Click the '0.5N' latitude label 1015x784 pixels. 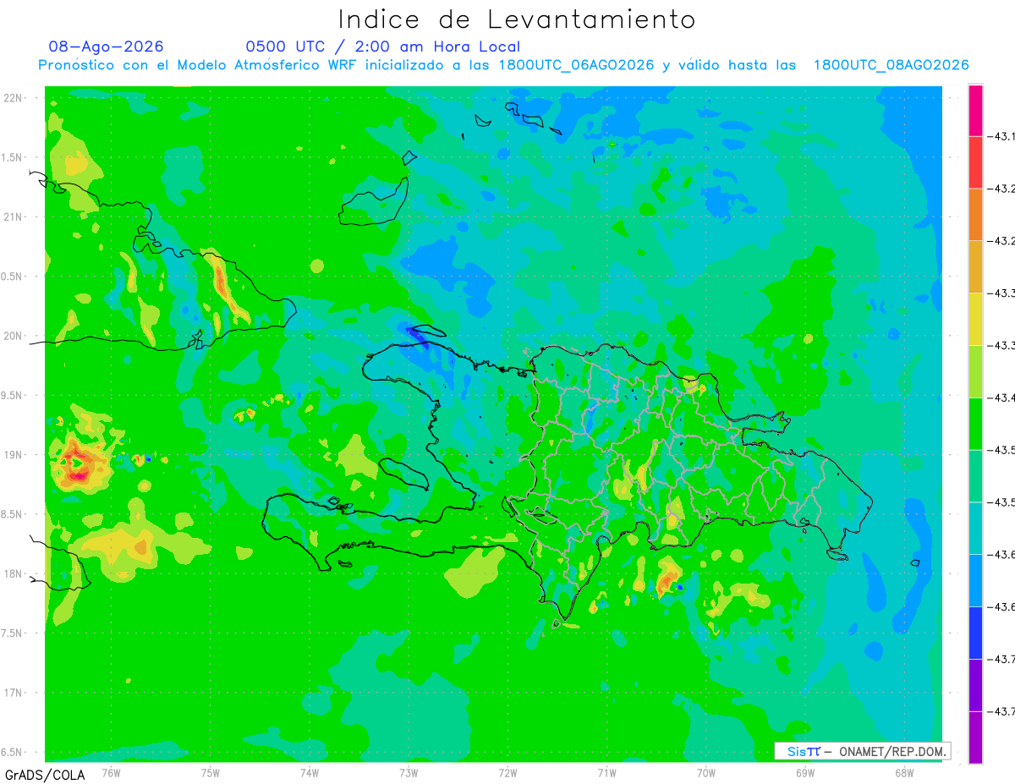click(x=13, y=277)
